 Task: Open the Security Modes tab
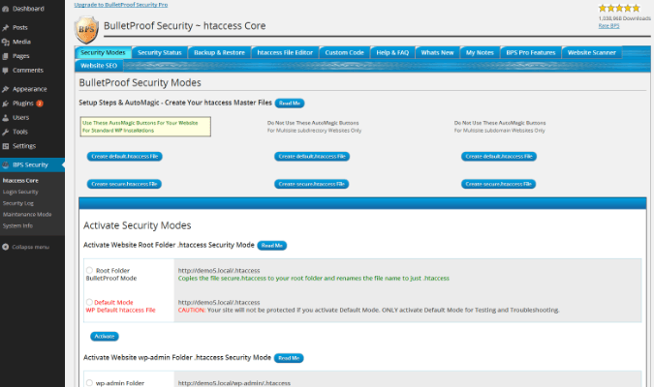pos(103,52)
